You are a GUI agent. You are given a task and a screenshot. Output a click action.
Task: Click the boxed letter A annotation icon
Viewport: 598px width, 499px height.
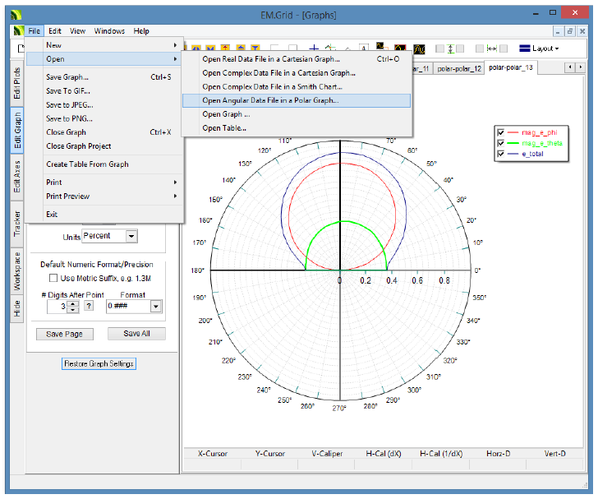365,49
